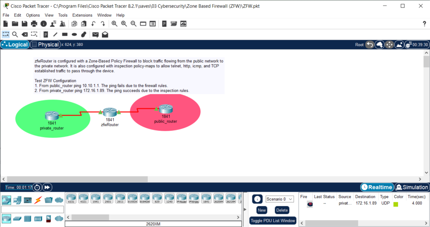
Task: Fire the PDU using the red Fire button
Action: [310, 204]
